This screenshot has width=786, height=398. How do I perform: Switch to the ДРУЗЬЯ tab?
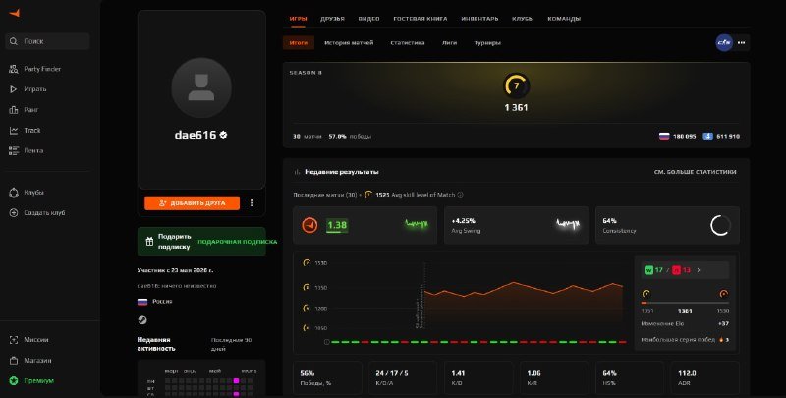[x=332, y=19]
